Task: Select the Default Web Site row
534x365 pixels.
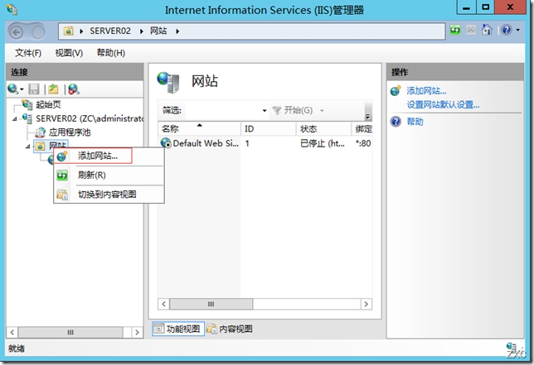Action: (265, 143)
